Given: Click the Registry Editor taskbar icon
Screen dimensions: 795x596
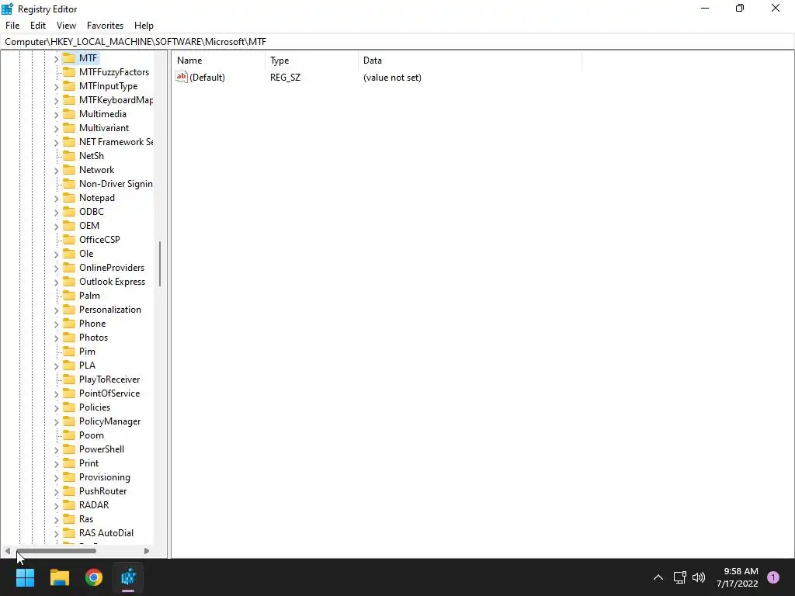Looking at the screenshot, I should pyautogui.click(x=128, y=577).
